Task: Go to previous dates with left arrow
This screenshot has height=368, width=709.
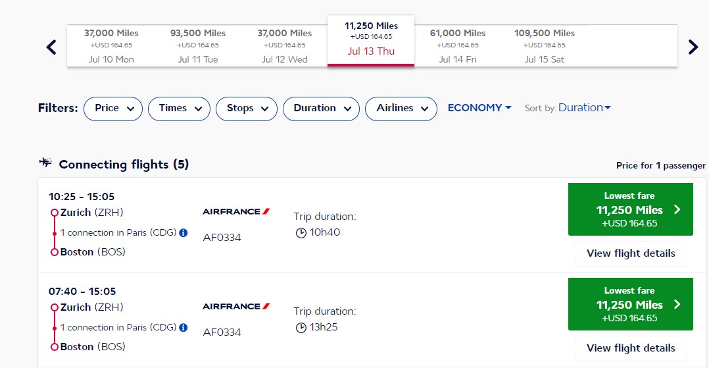Action: [x=51, y=47]
